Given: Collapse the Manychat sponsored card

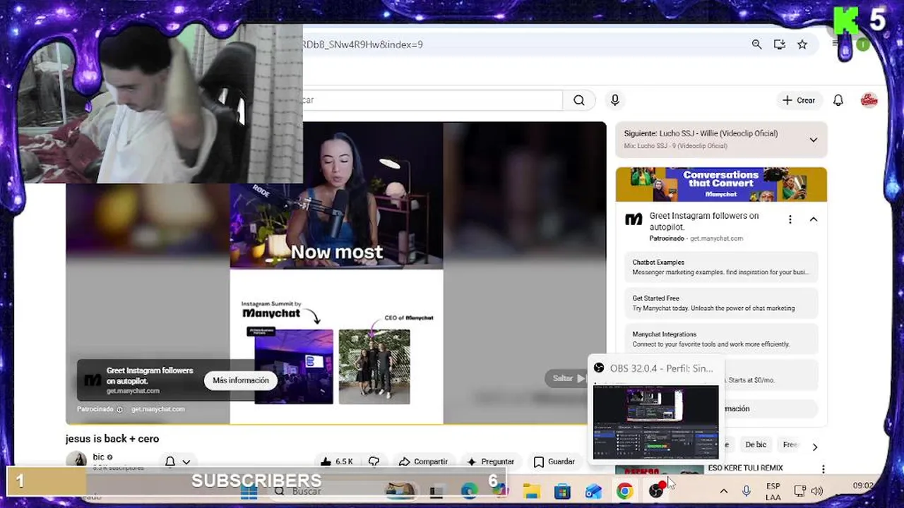Looking at the screenshot, I should click(x=813, y=219).
